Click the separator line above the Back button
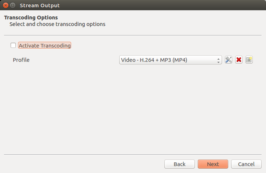The width and height of the screenshot is (266, 173). pos(133,154)
